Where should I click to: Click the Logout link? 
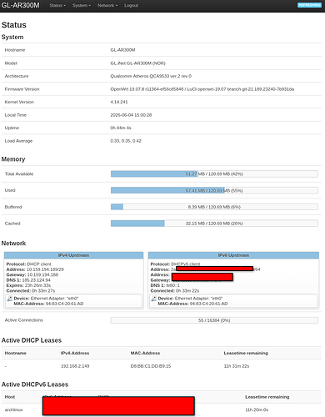point(131,6)
